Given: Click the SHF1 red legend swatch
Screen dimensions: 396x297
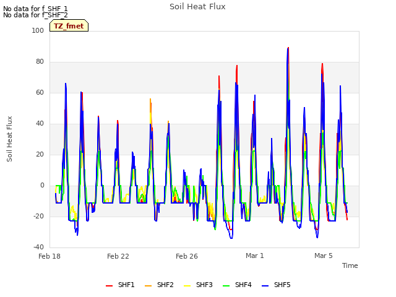Looking at the screenshot, I should coord(109,286).
